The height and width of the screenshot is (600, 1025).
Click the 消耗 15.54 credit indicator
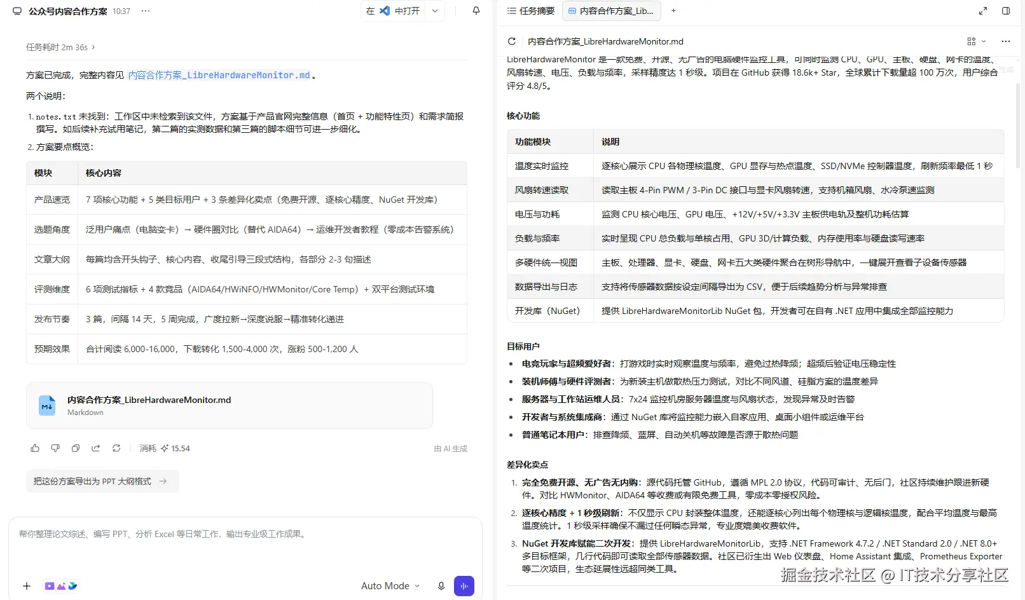click(165, 448)
